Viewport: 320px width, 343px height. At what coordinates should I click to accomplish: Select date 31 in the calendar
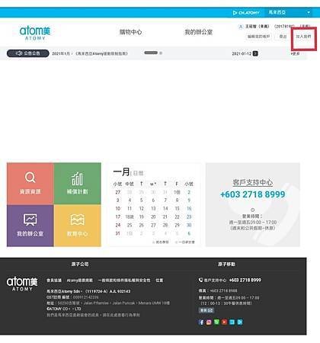(118, 233)
